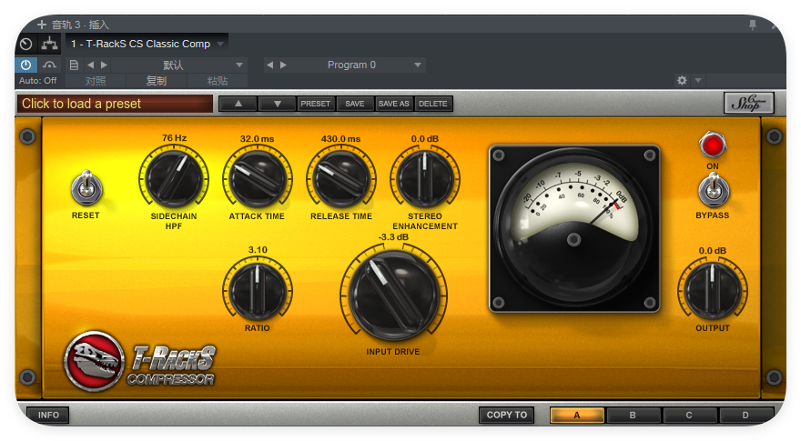Select preset slot B
The image size is (801, 441).
(633, 415)
